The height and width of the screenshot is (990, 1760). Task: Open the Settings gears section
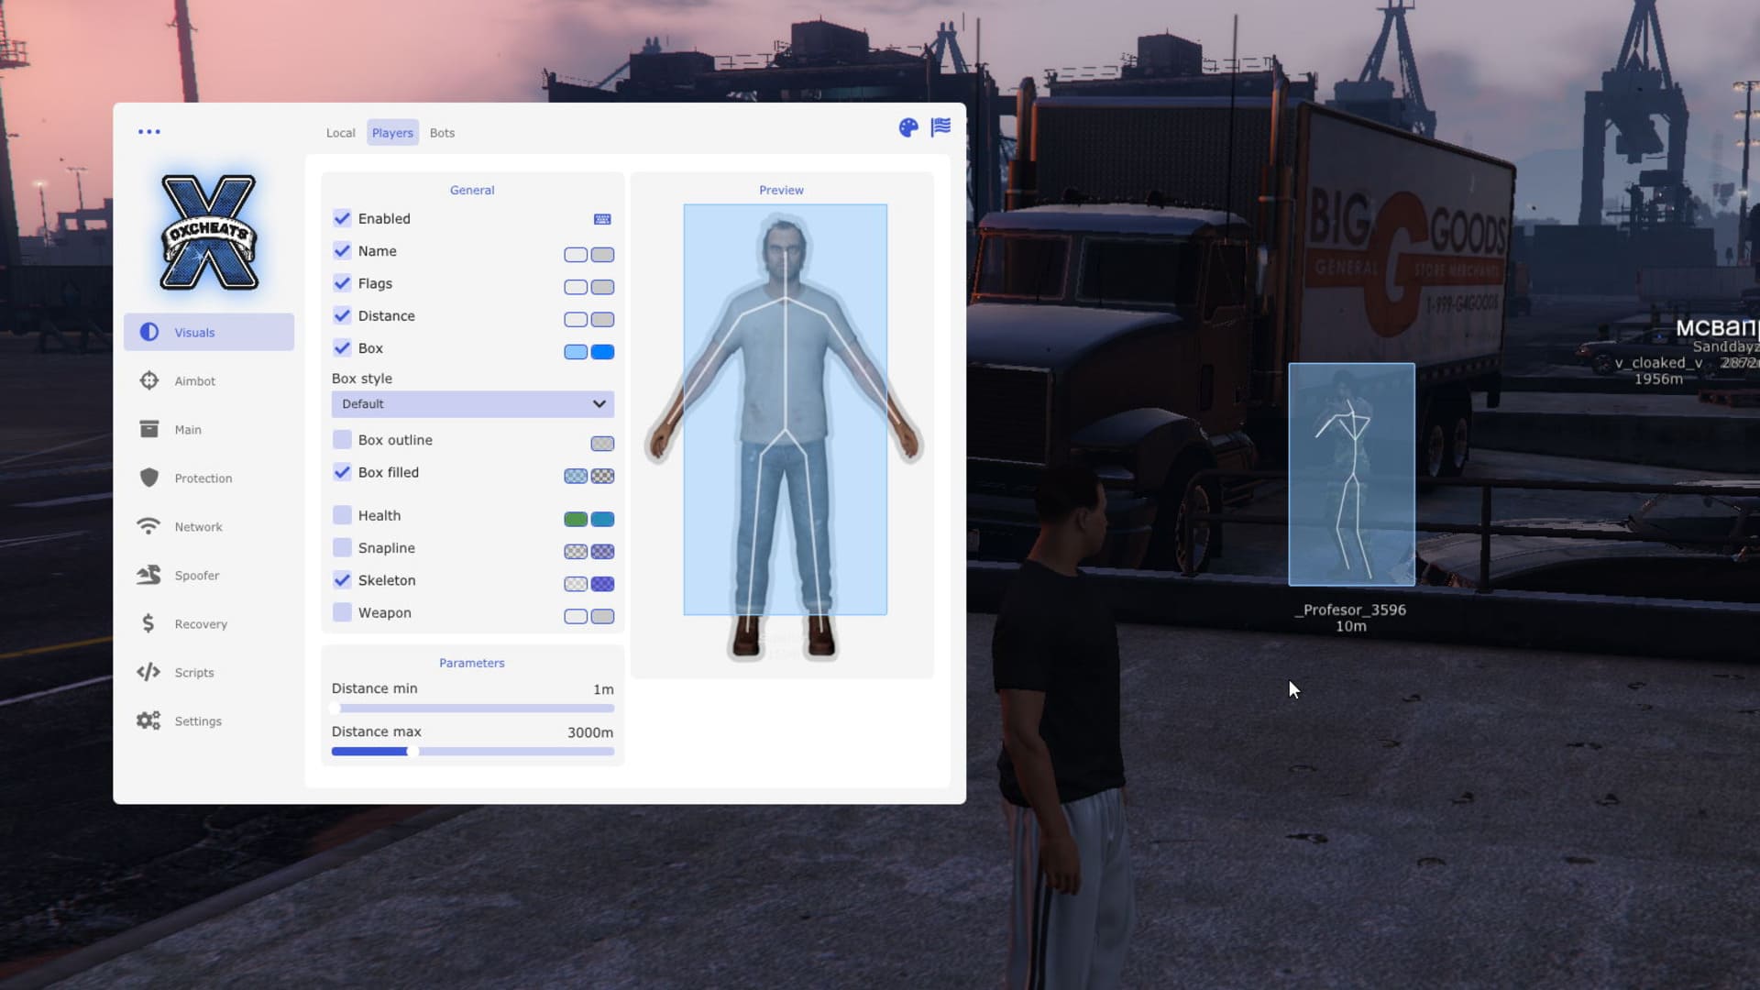[x=209, y=720]
